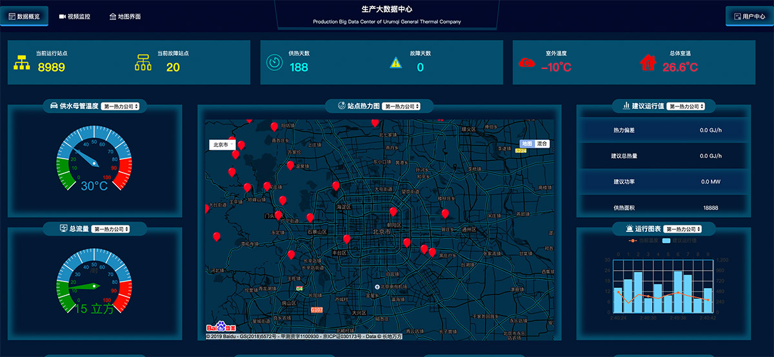Image resolution: width=774 pixels, height=357 pixels.
Task: Open the 地图界面 map interface tab
Action: click(125, 16)
